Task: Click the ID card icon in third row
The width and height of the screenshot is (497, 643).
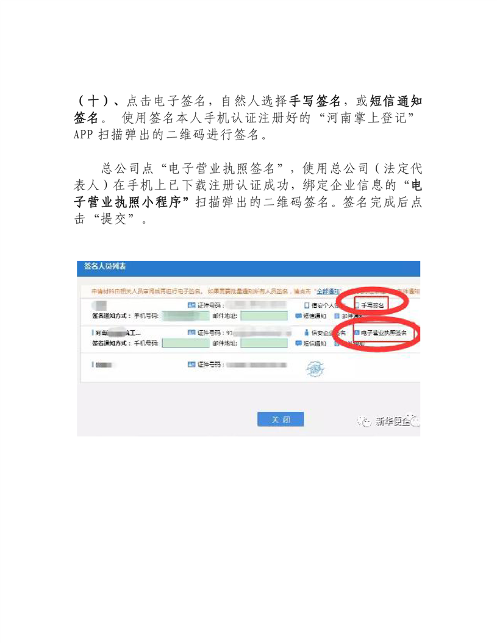Action: (x=191, y=364)
